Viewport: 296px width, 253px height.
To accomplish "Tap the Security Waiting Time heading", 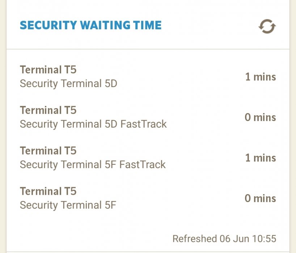I will tap(90, 25).
